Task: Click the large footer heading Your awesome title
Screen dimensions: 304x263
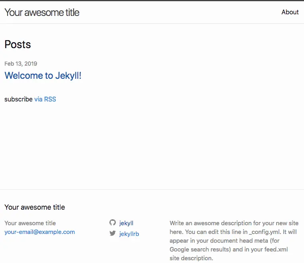Action: (35, 207)
